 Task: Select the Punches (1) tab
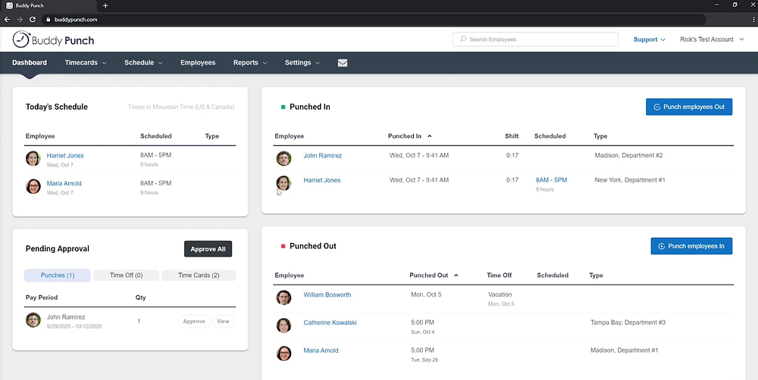(58, 276)
